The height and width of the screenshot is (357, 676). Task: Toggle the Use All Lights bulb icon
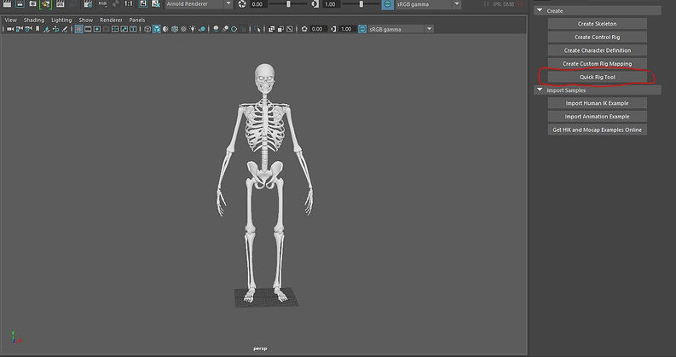193,29
